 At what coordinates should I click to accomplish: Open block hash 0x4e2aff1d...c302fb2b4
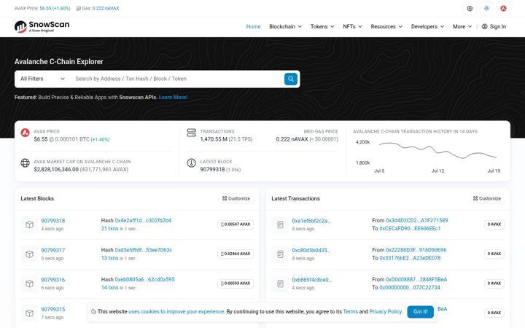[143, 221]
